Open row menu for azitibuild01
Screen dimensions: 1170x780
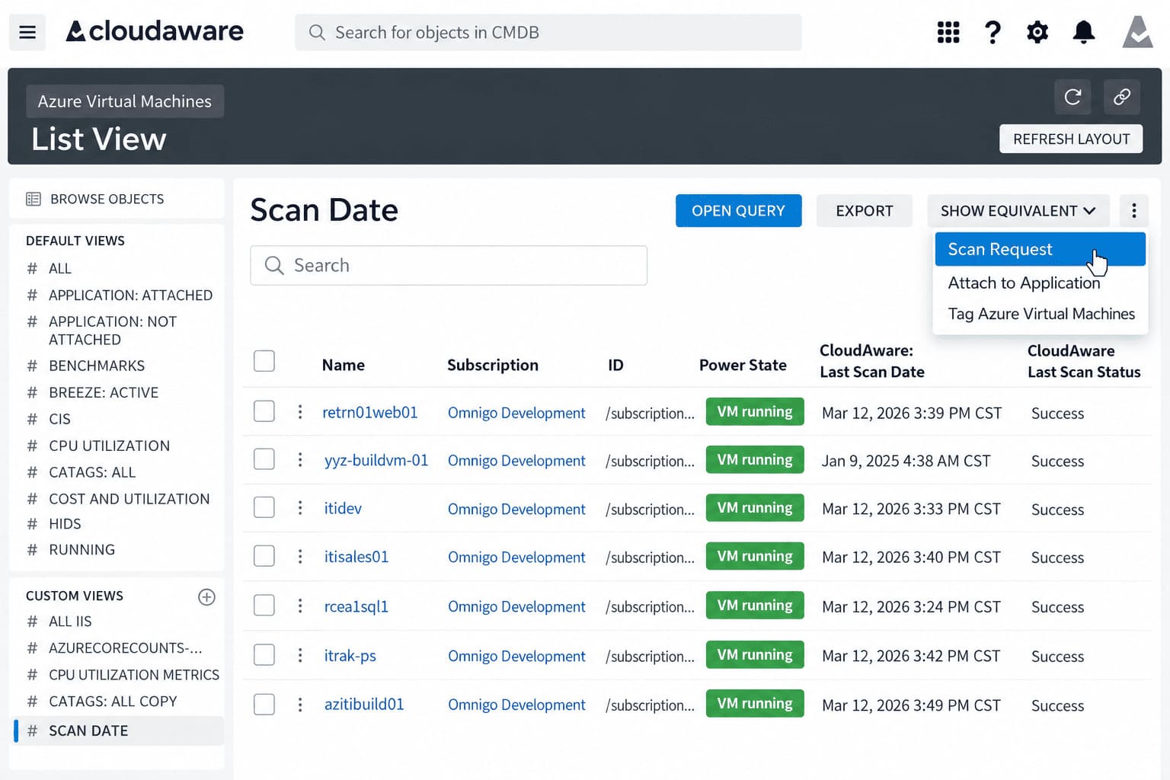(x=300, y=705)
